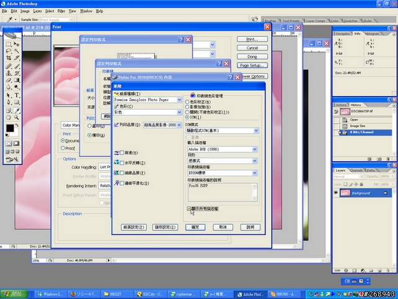The width and height of the screenshot is (398, 299).
Task: Select the 關閉(不做色彩校正) radio button
Action: tap(187, 112)
